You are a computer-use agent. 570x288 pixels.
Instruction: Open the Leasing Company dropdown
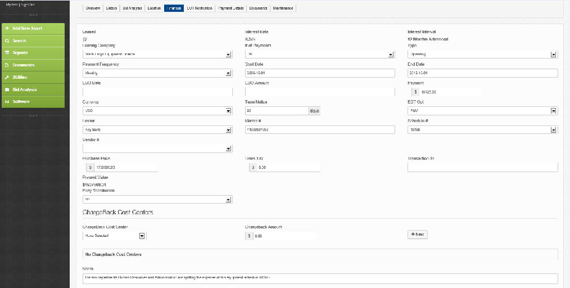point(157,55)
